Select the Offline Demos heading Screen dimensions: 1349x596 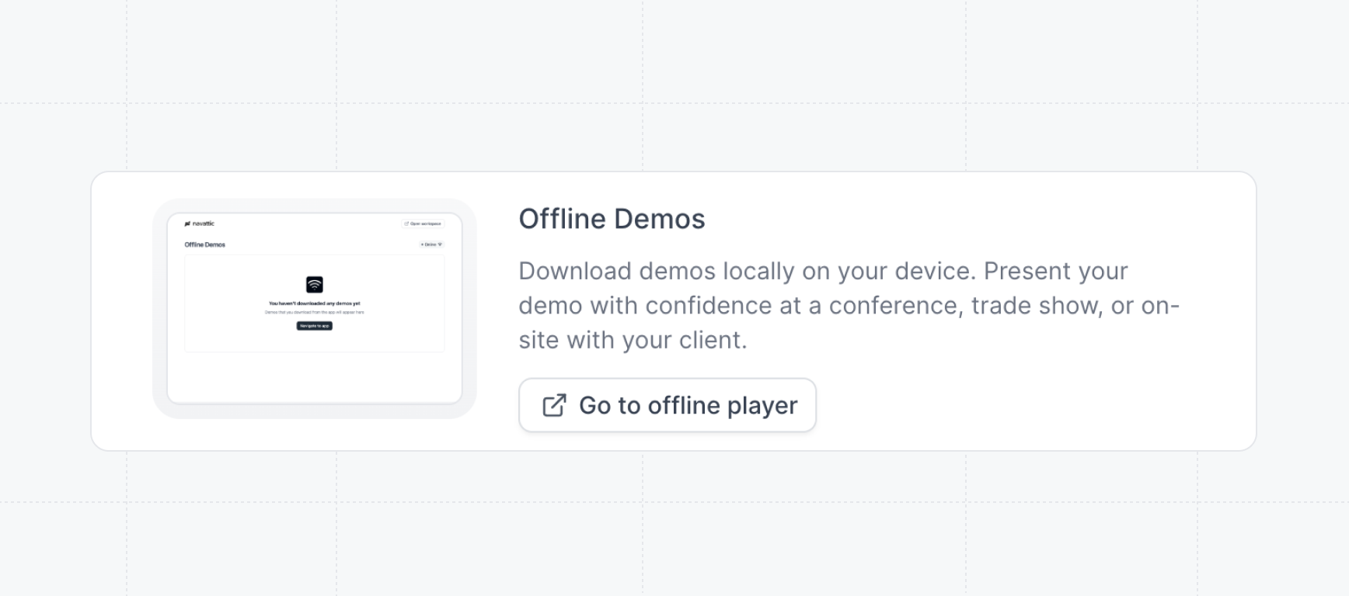tap(612, 219)
